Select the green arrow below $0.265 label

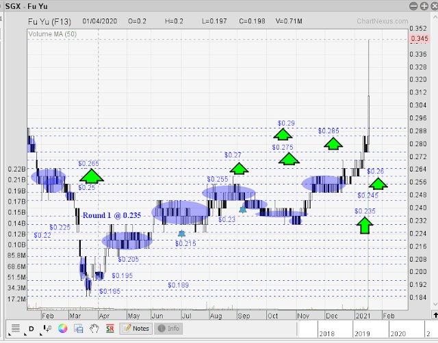[x=91, y=176]
